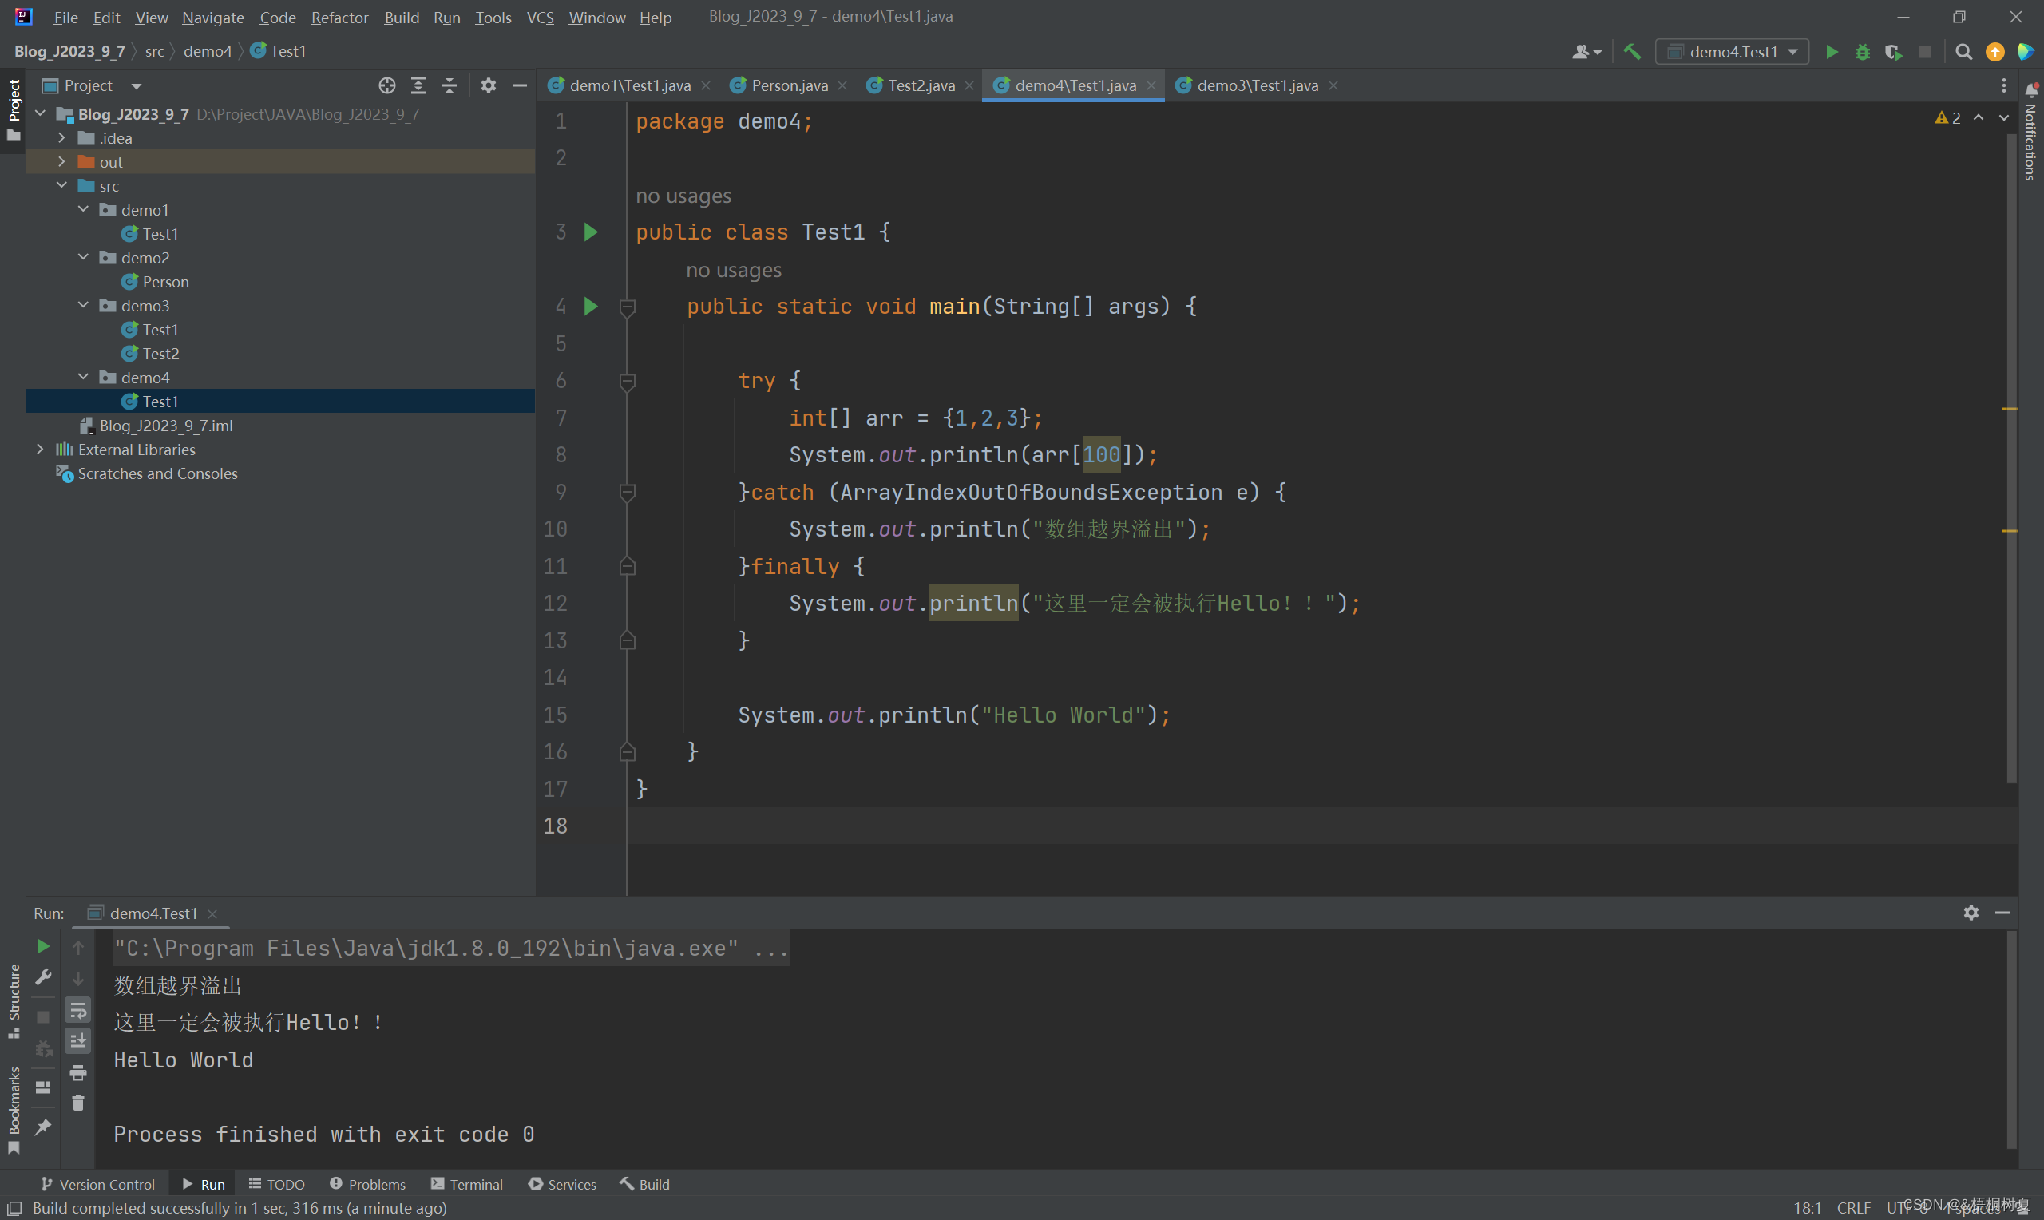Hide the Run panel with minus icon
Screen dimensions: 2044x1220
coord(2002,913)
